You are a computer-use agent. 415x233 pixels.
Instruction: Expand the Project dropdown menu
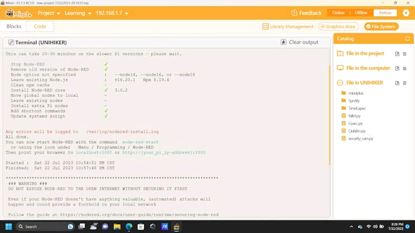49,13
